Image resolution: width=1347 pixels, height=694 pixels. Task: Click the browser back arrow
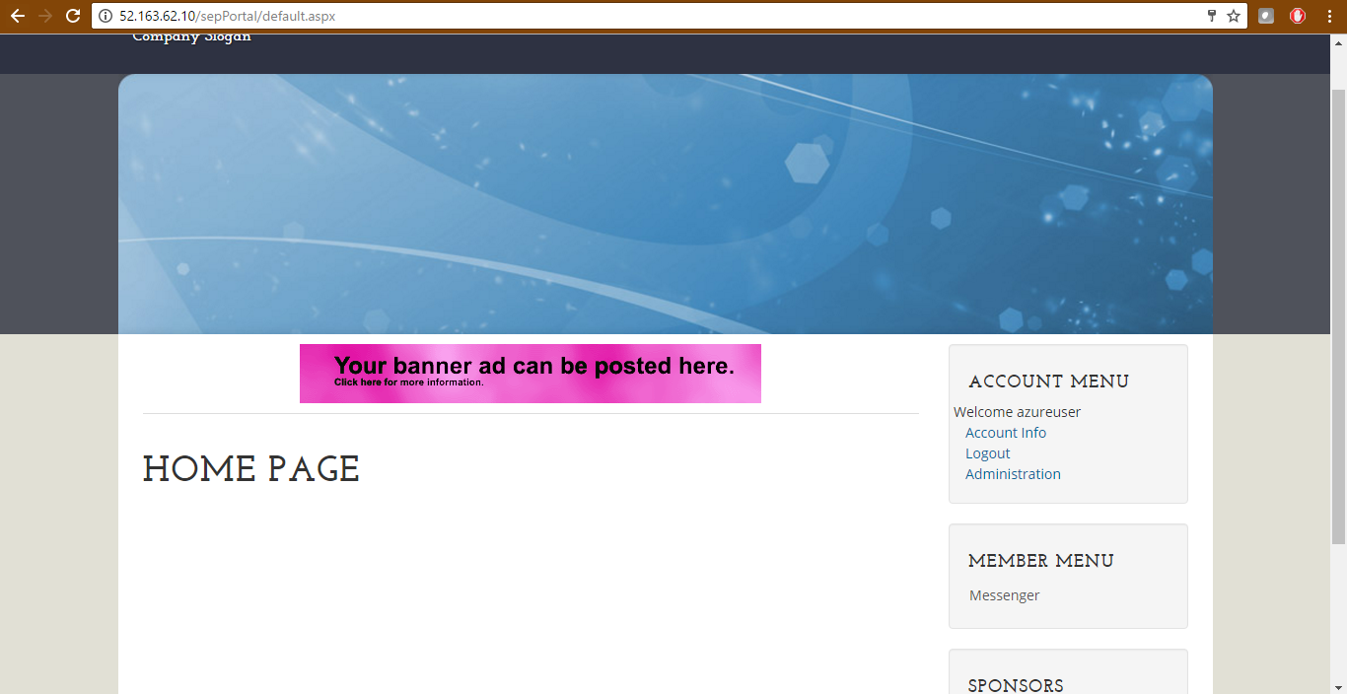18,16
